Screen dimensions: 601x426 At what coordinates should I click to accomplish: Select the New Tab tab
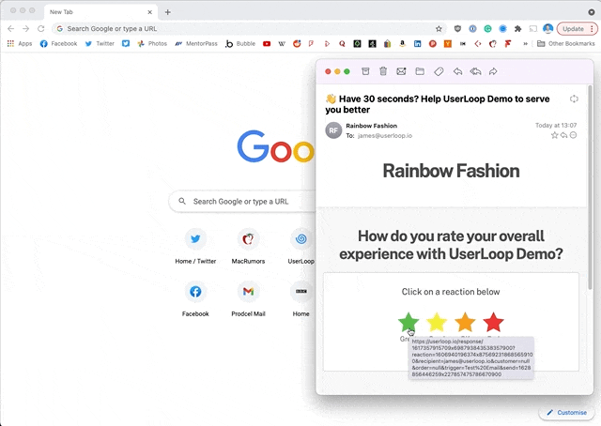click(x=100, y=12)
